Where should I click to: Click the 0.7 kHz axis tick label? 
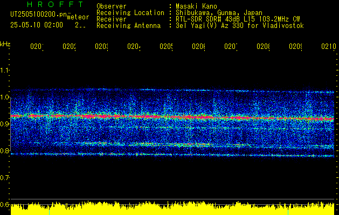tap(5, 177)
